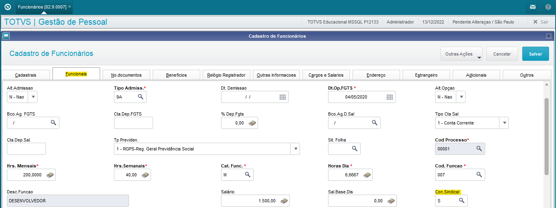Open lookup icon for Con.Sindical
This screenshot has height=208, width=556.
(x=462, y=201)
